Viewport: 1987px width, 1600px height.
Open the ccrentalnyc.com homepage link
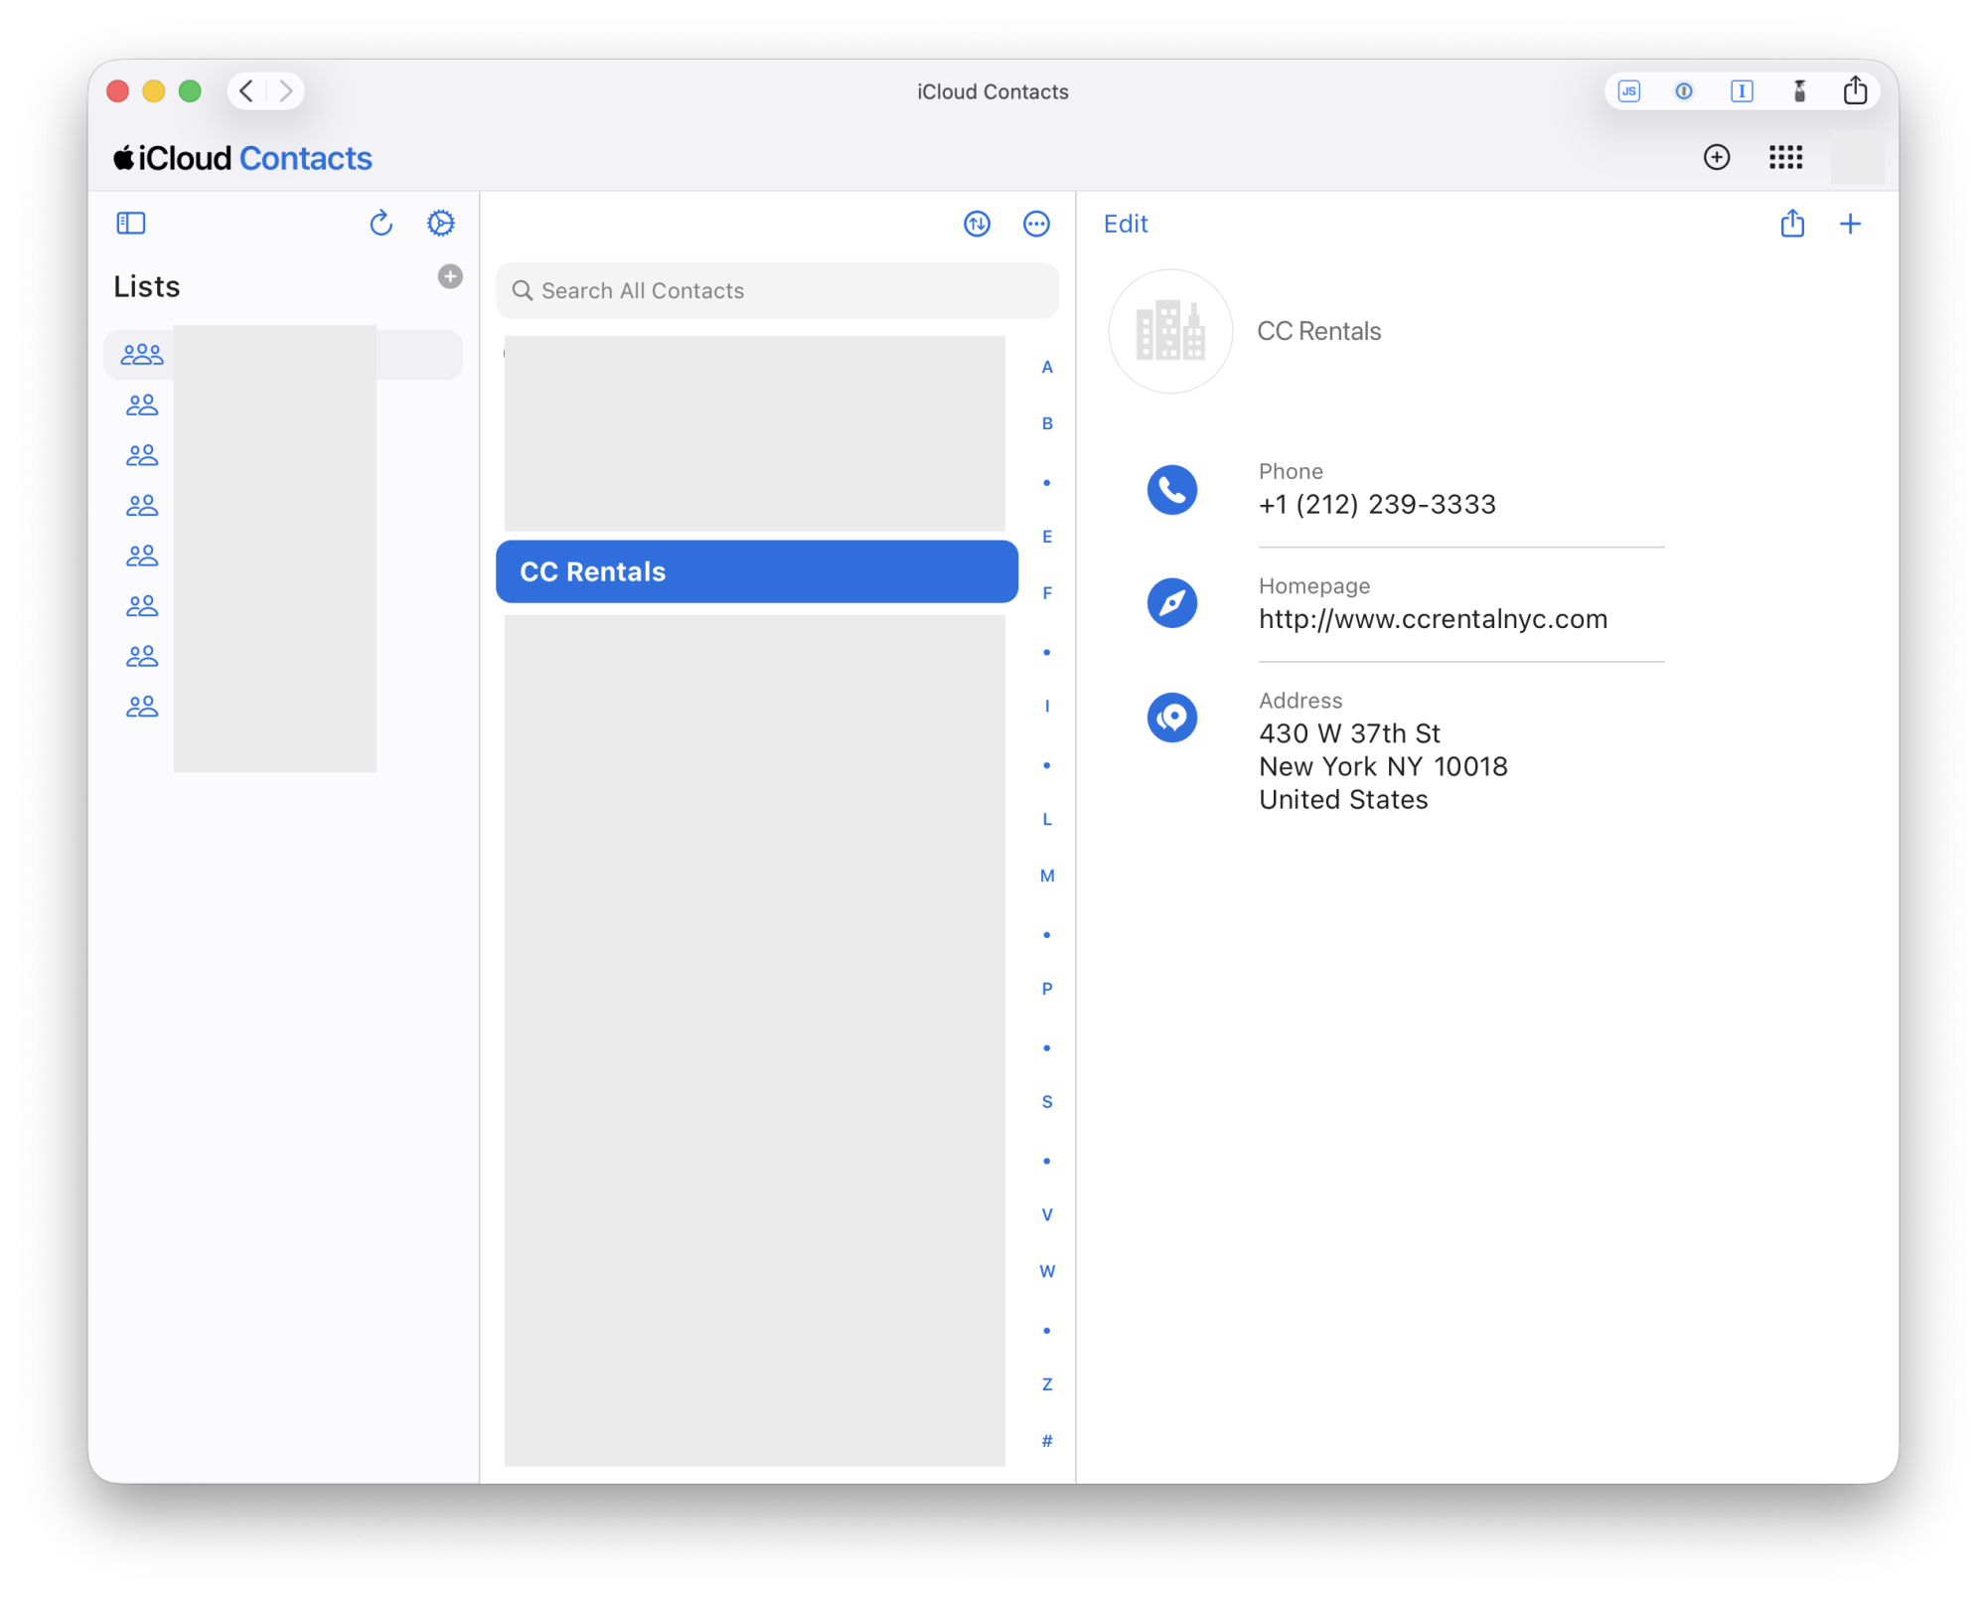tap(1432, 619)
